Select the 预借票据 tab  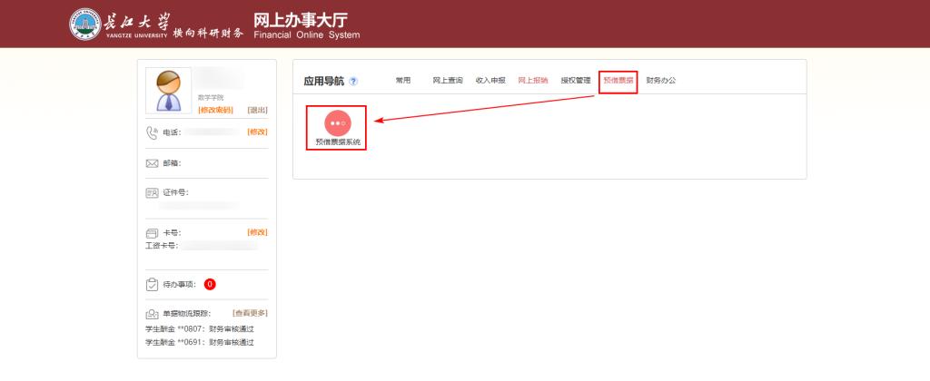tap(618, 81)
